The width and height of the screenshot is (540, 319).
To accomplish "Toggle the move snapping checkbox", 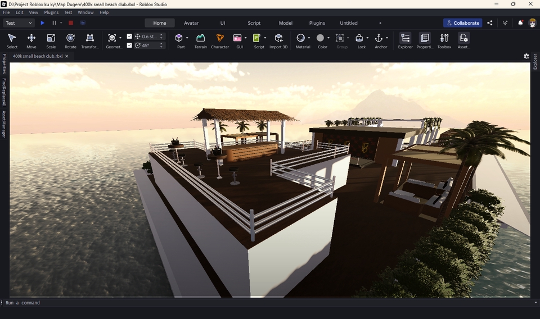I will click(x=129, y=37).
